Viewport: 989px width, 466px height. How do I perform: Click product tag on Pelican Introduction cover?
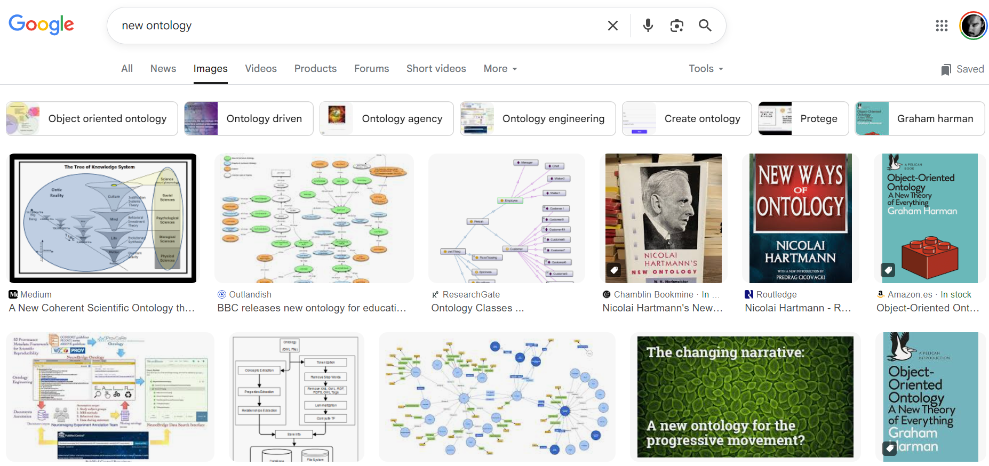(889, 448)
